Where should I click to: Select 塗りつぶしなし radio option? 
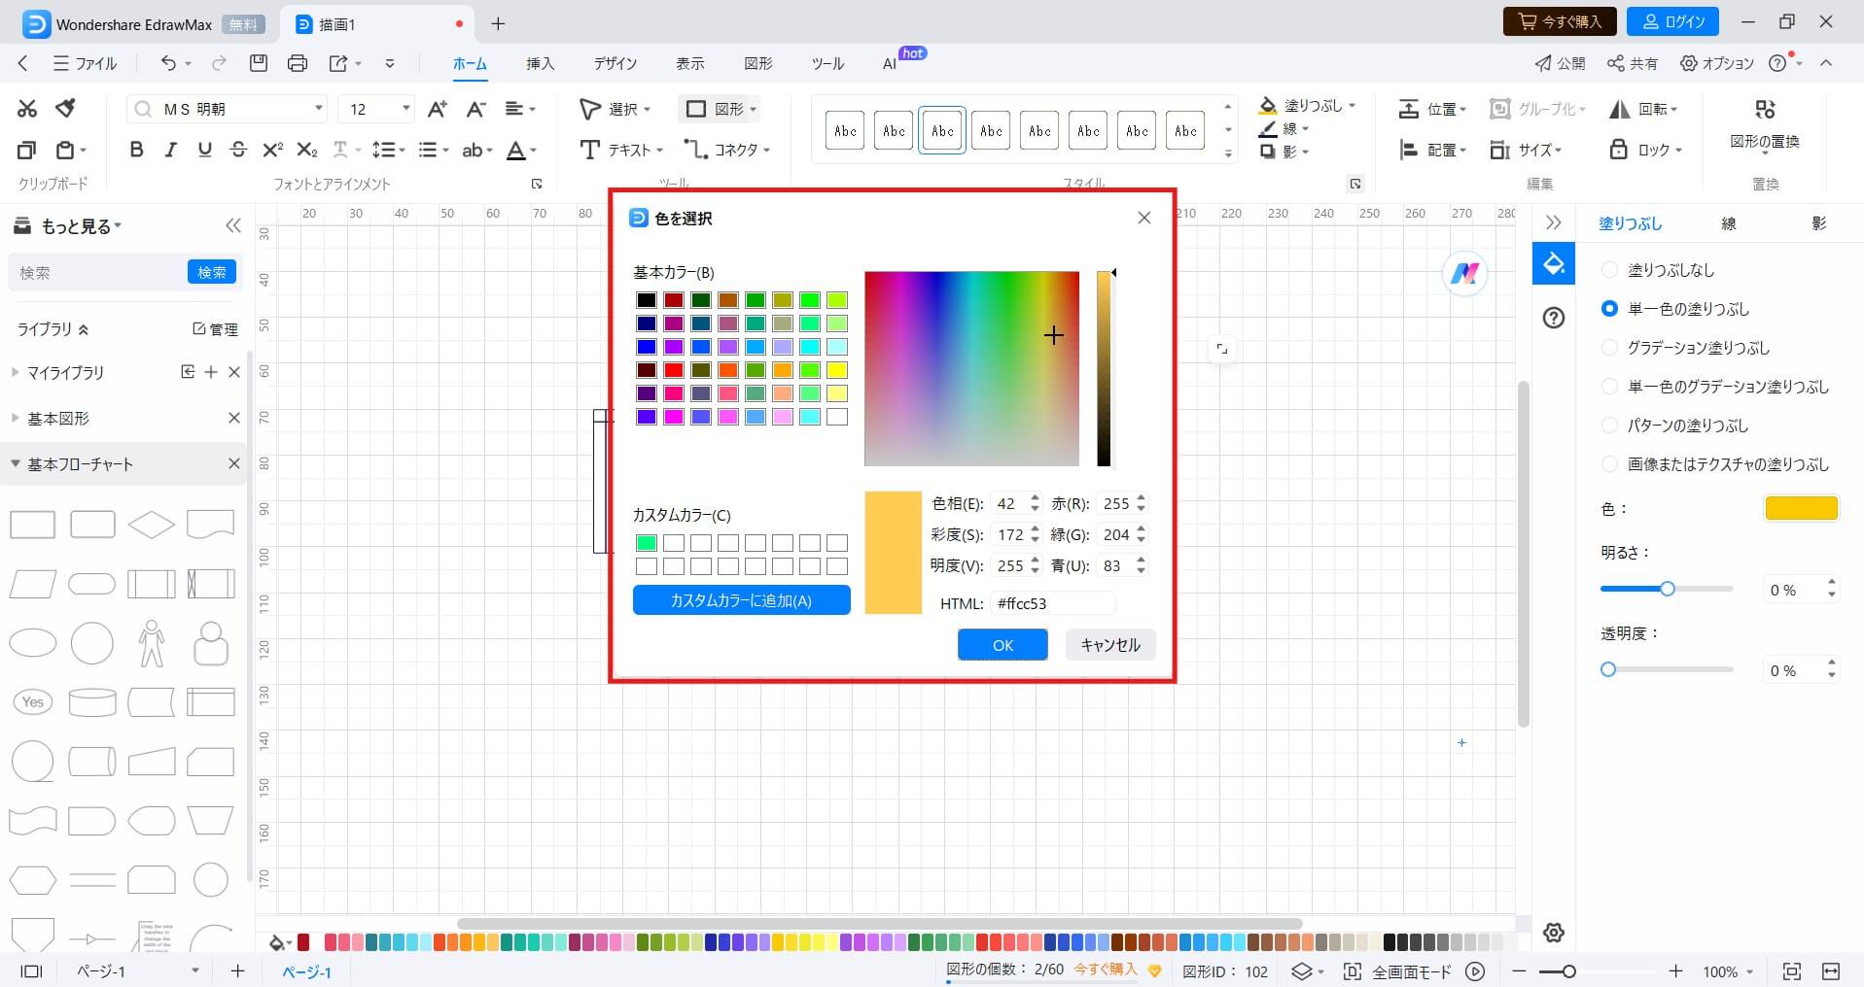click(1609, 269)
